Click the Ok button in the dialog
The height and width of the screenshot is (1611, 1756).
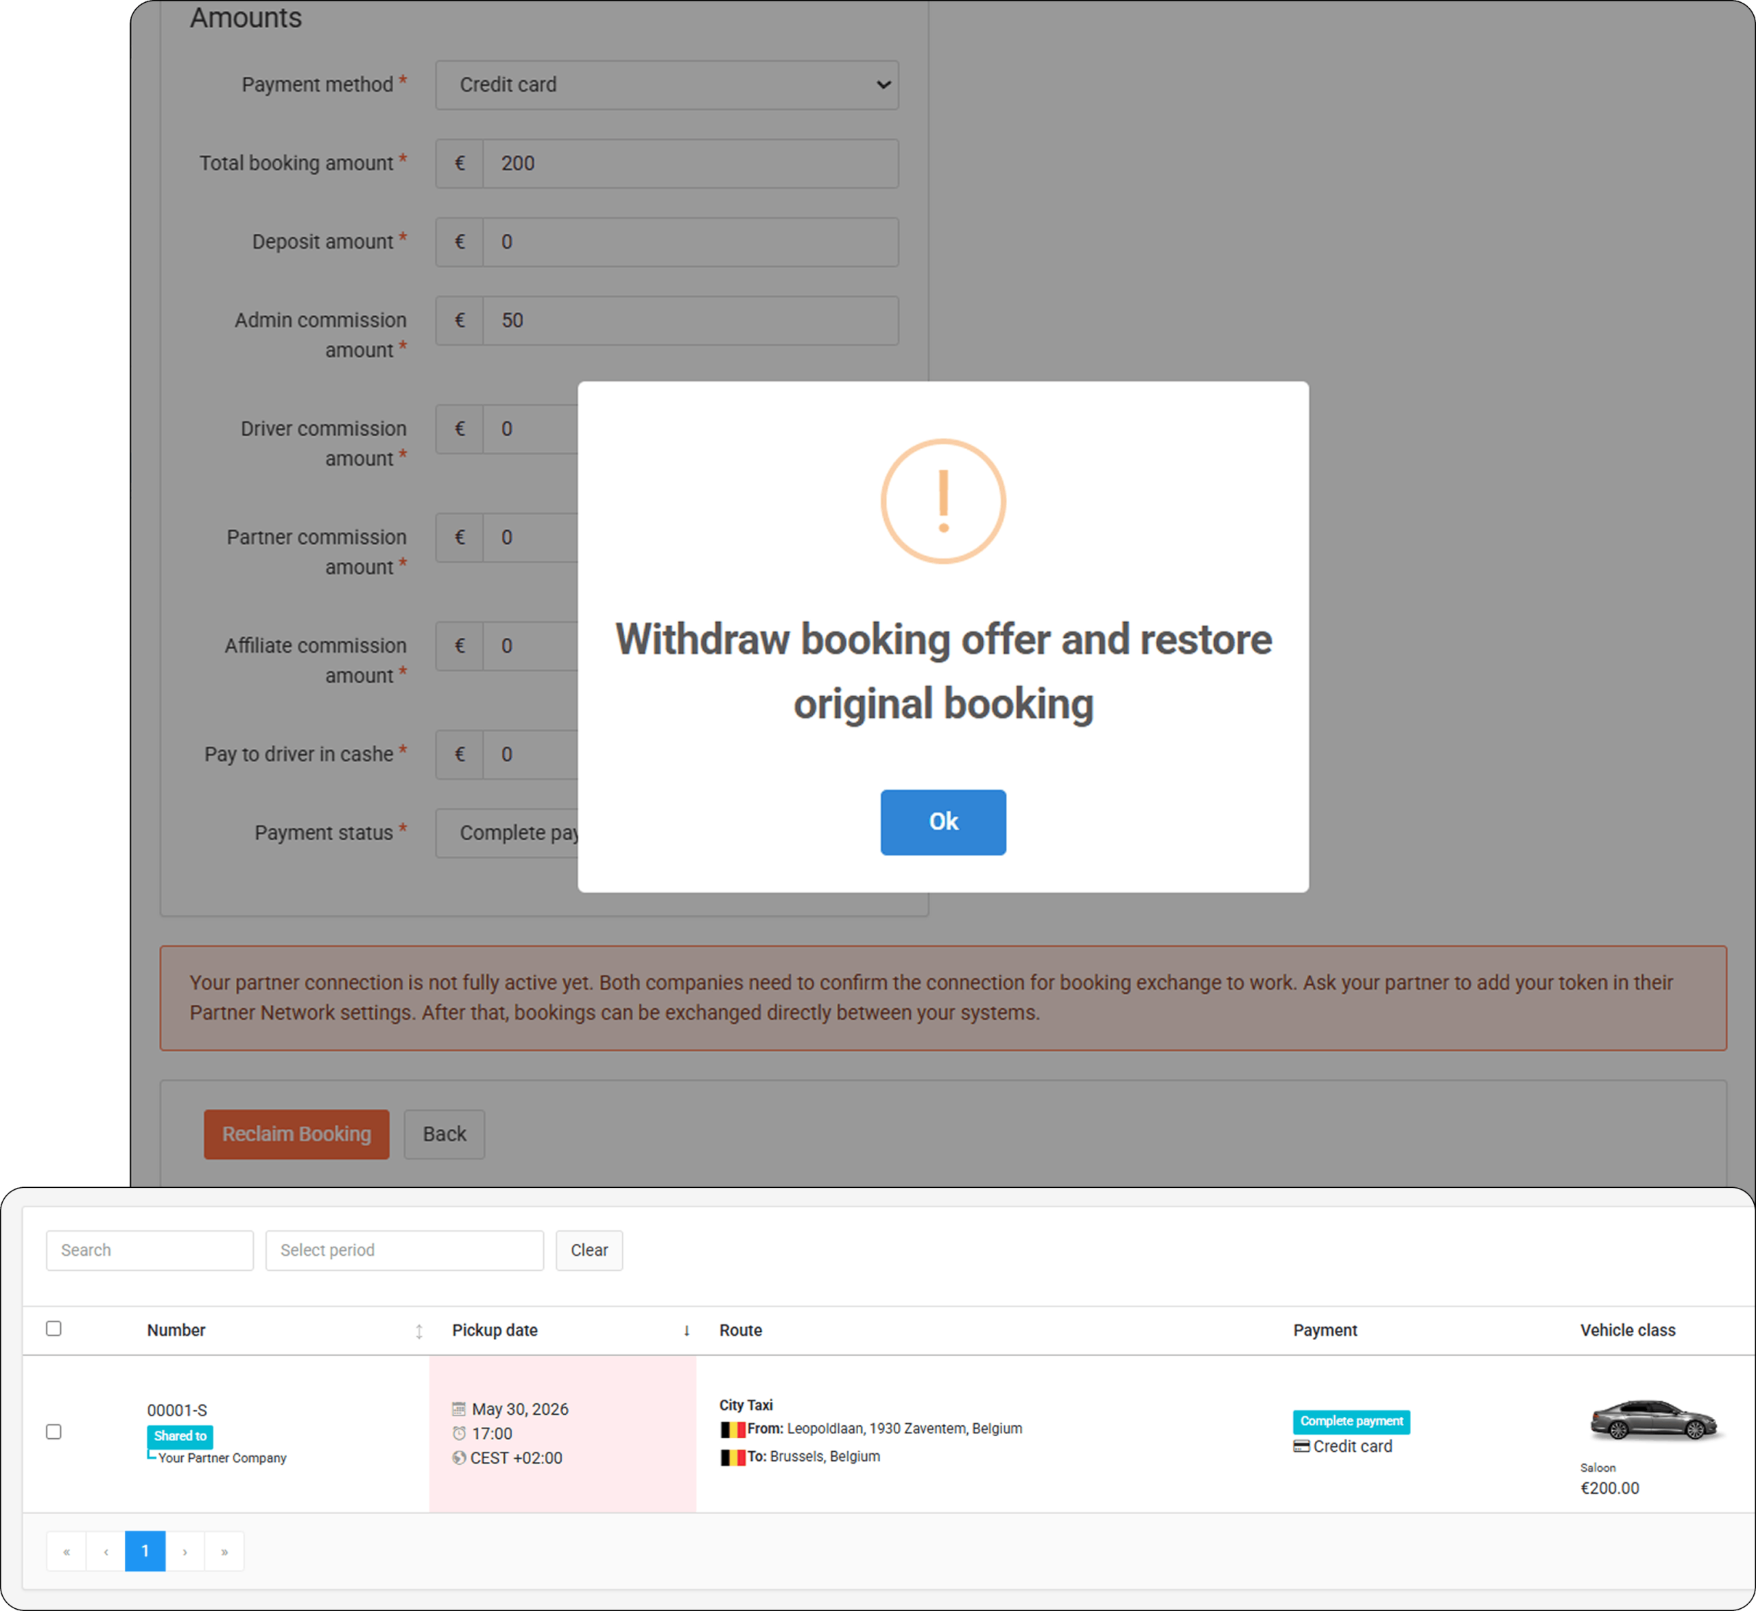[x=942, y=822]
